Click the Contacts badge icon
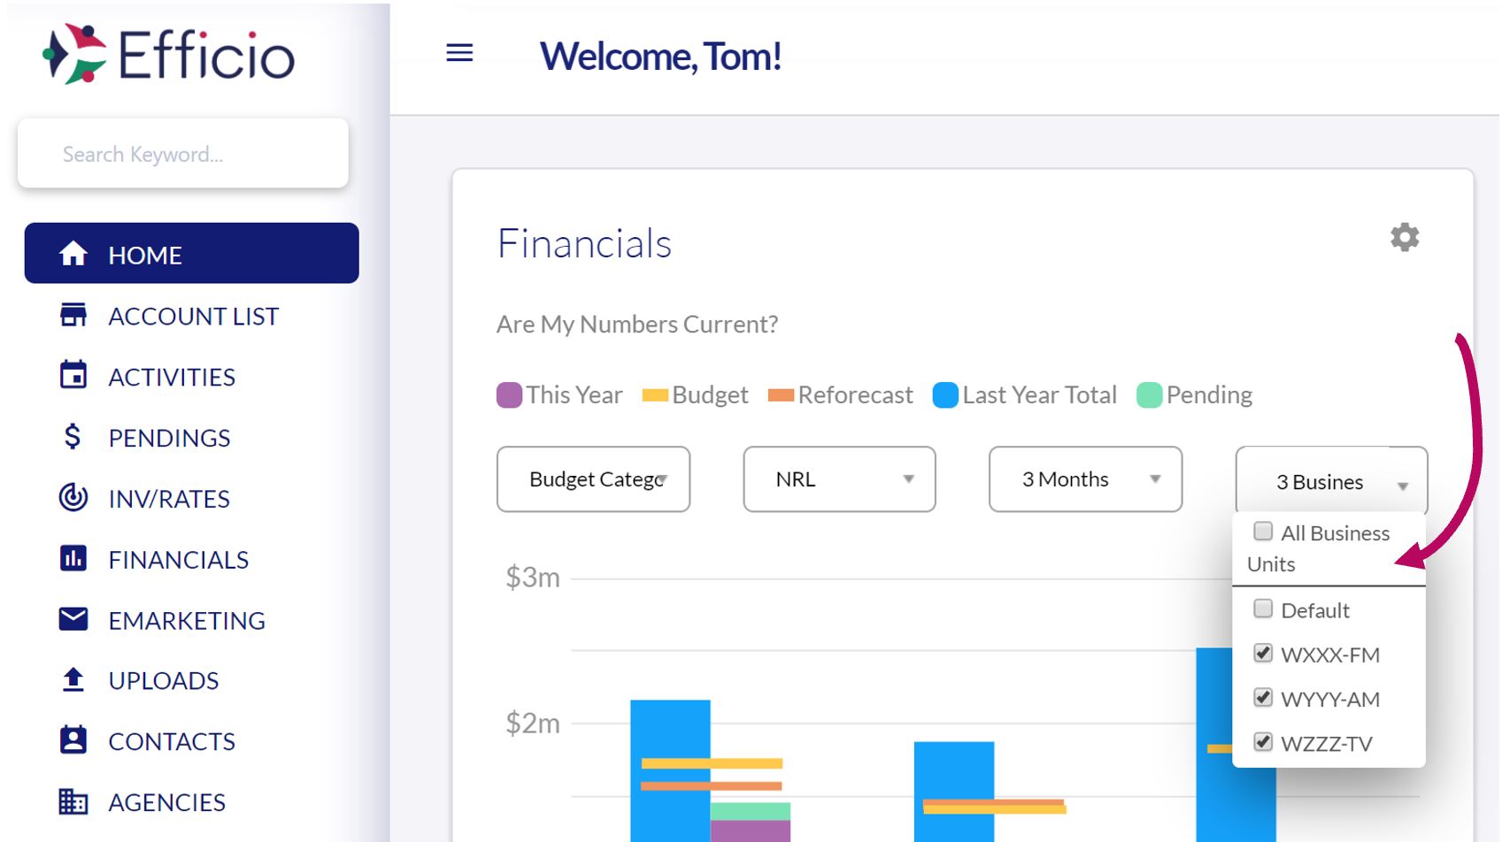 click(x=73, y=739)
